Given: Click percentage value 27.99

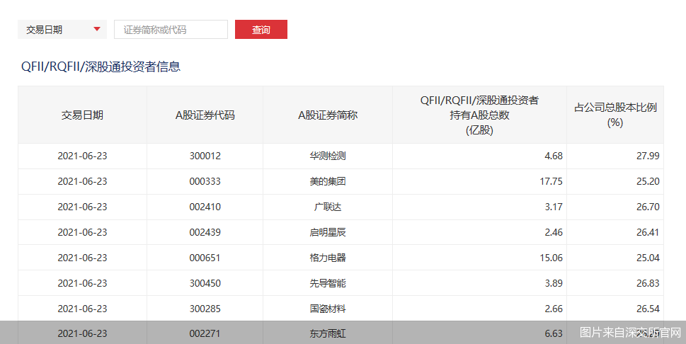Looking at the screenshot, I should click(x=648, y=156).
